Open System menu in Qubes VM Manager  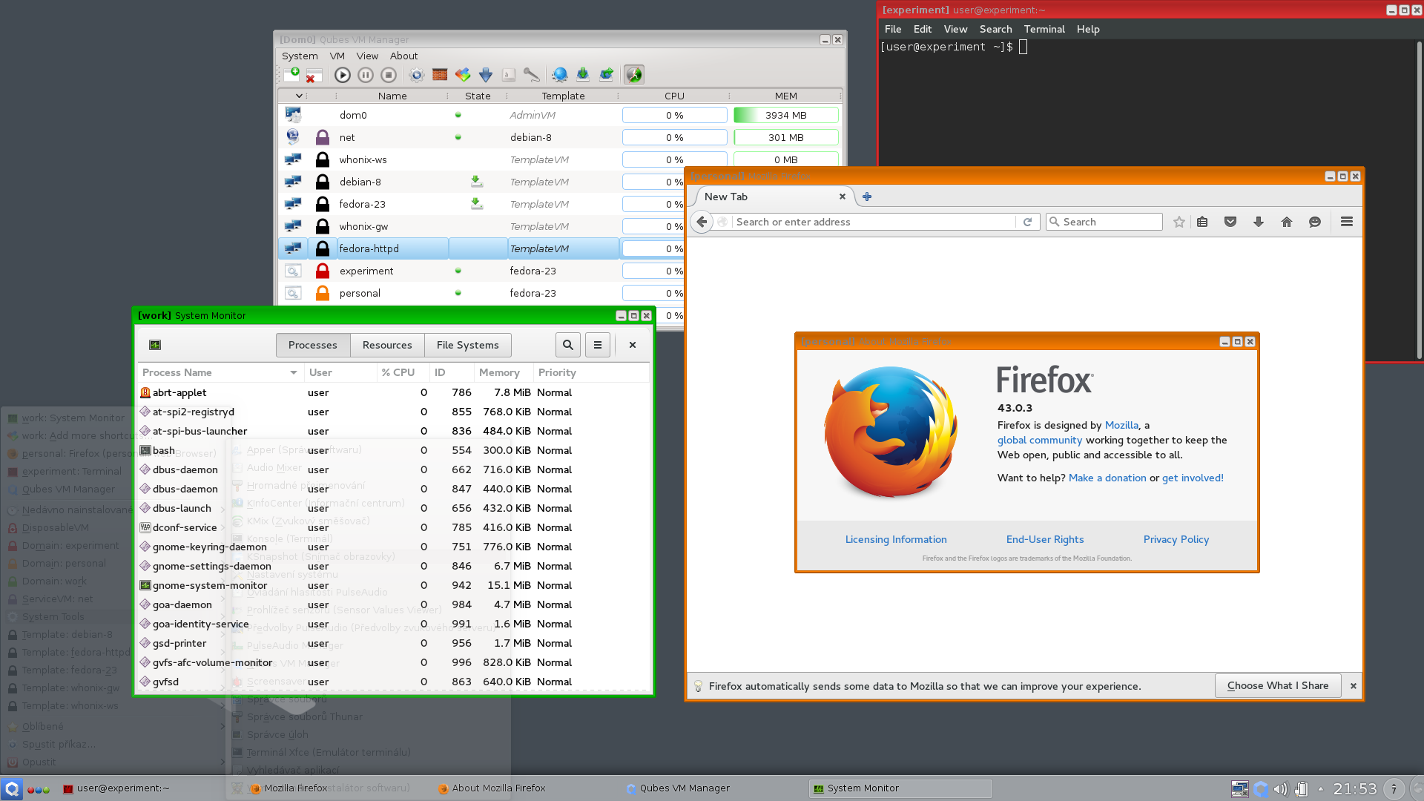(x=300, y=56)
